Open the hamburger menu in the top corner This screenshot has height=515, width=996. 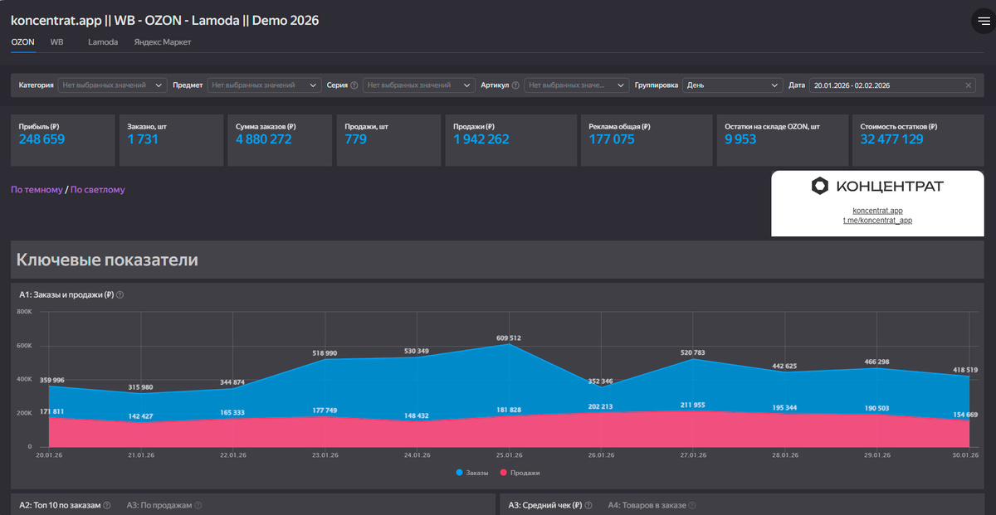tap(984, 22)
